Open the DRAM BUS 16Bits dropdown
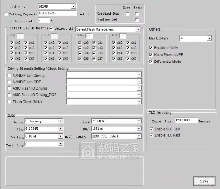Image resolution: width=220 pixels, height=189 pixels. tap(116, 129)
